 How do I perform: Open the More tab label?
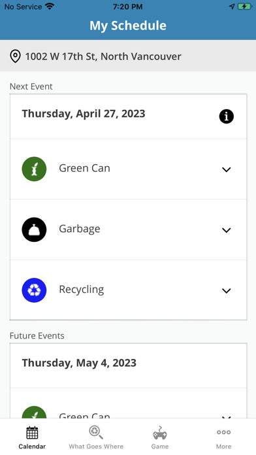tap(223, 447)
